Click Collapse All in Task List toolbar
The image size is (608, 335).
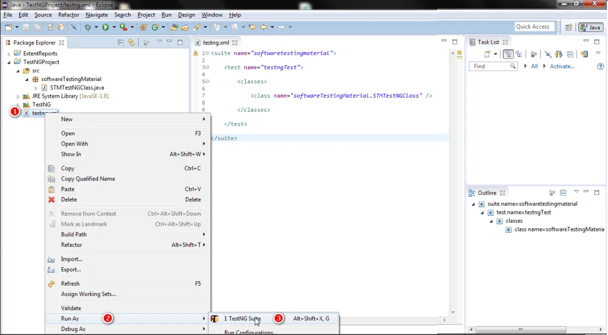click(x=570, y=54)
